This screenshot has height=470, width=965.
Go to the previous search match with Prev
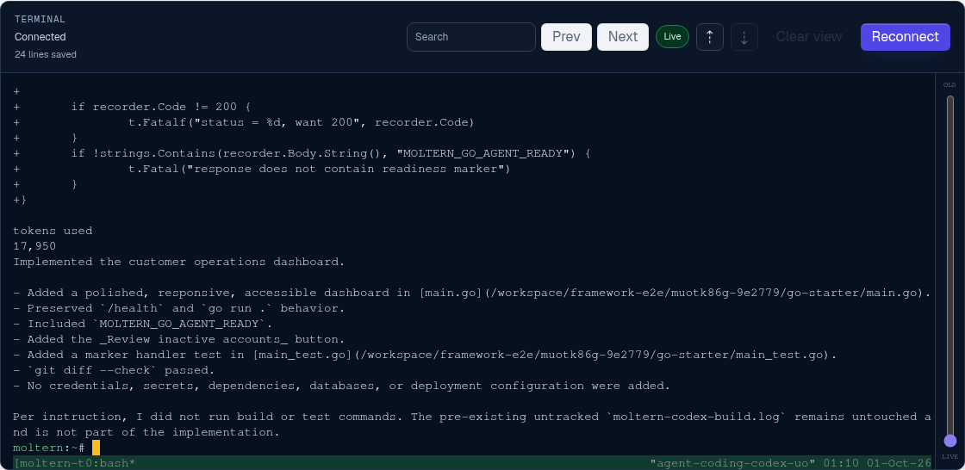(x=566, y=37)
